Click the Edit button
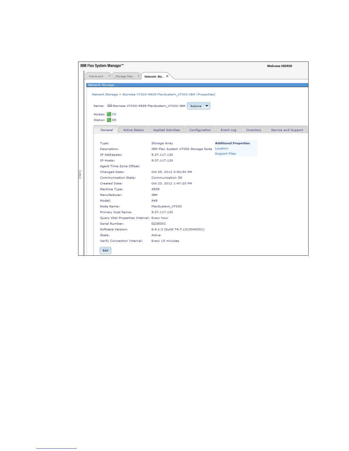Image resolution: width=349 pixels, height=451 pixels. (105, 251)
